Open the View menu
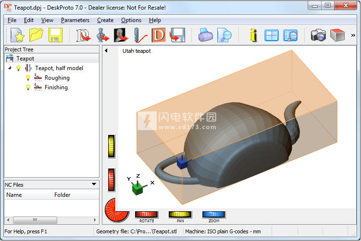The image size is (361, 241). (47, 20)
